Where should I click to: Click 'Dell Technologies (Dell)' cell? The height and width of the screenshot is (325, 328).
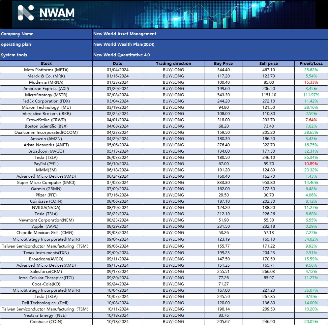(46, 303)
